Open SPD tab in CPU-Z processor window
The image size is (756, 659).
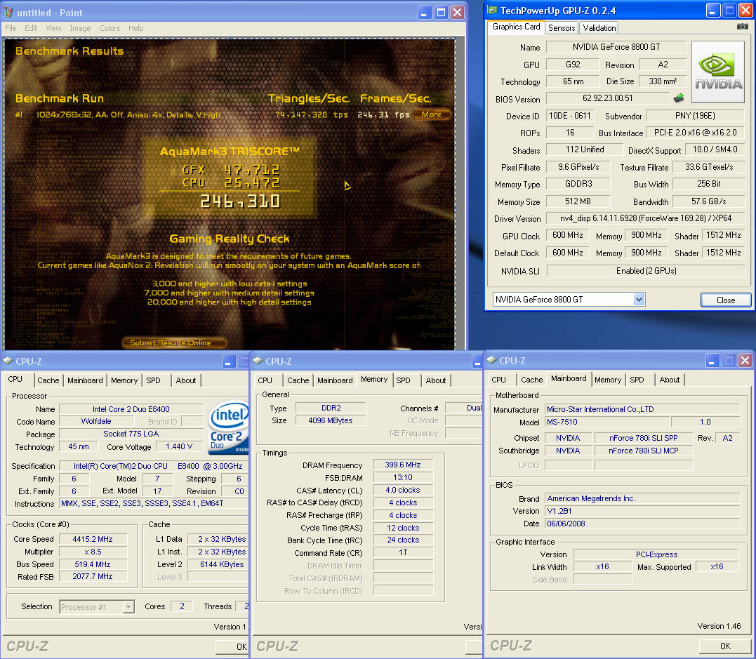(153, 380)
